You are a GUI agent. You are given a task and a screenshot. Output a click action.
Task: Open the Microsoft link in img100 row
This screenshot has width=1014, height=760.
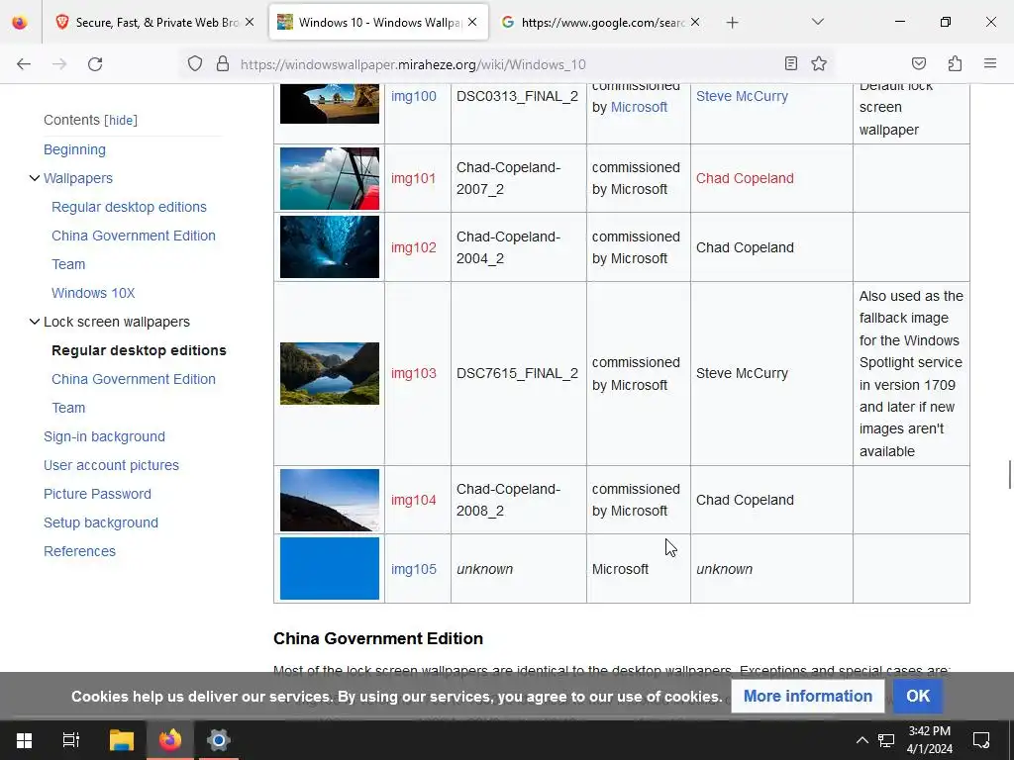click(x=639, y=107)
